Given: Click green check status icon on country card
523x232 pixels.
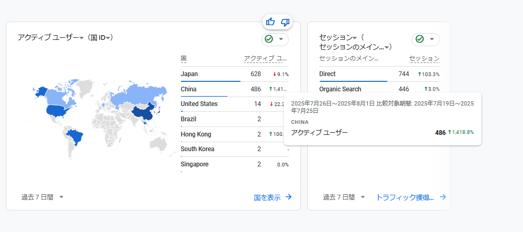Looking at the screenshot, I should [x=269, y=39].
